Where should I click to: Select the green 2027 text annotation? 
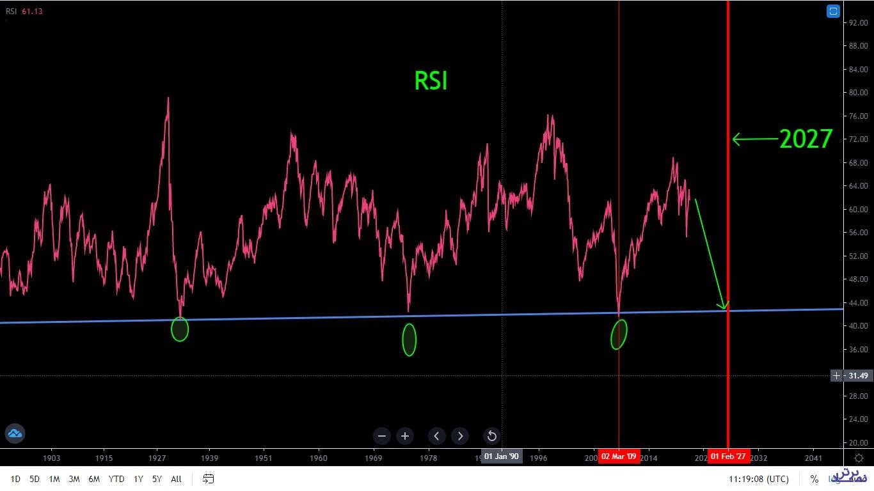pyautogui.click(x=806, y=139)
